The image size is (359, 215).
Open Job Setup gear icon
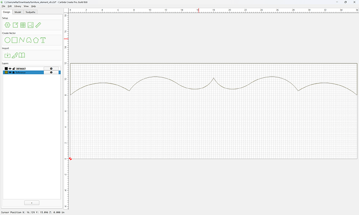click(x=8, y=25)
